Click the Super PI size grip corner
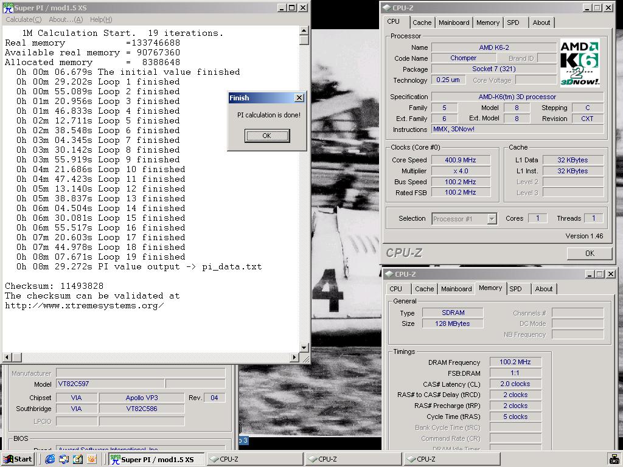 [305, 358]
